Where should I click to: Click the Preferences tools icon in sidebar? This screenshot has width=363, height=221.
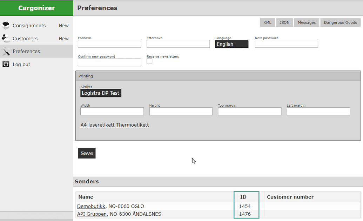[6, 51]
